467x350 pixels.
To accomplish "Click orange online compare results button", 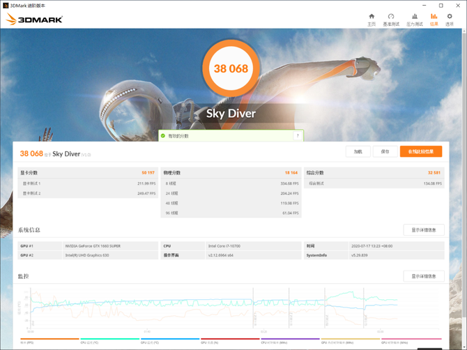I will [x=421, y=151].
